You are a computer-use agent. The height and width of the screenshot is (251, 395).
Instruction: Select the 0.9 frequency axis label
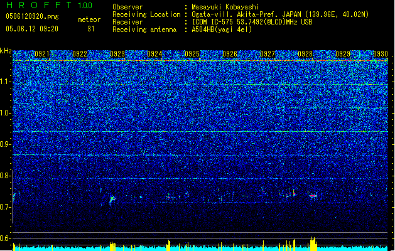6,144
